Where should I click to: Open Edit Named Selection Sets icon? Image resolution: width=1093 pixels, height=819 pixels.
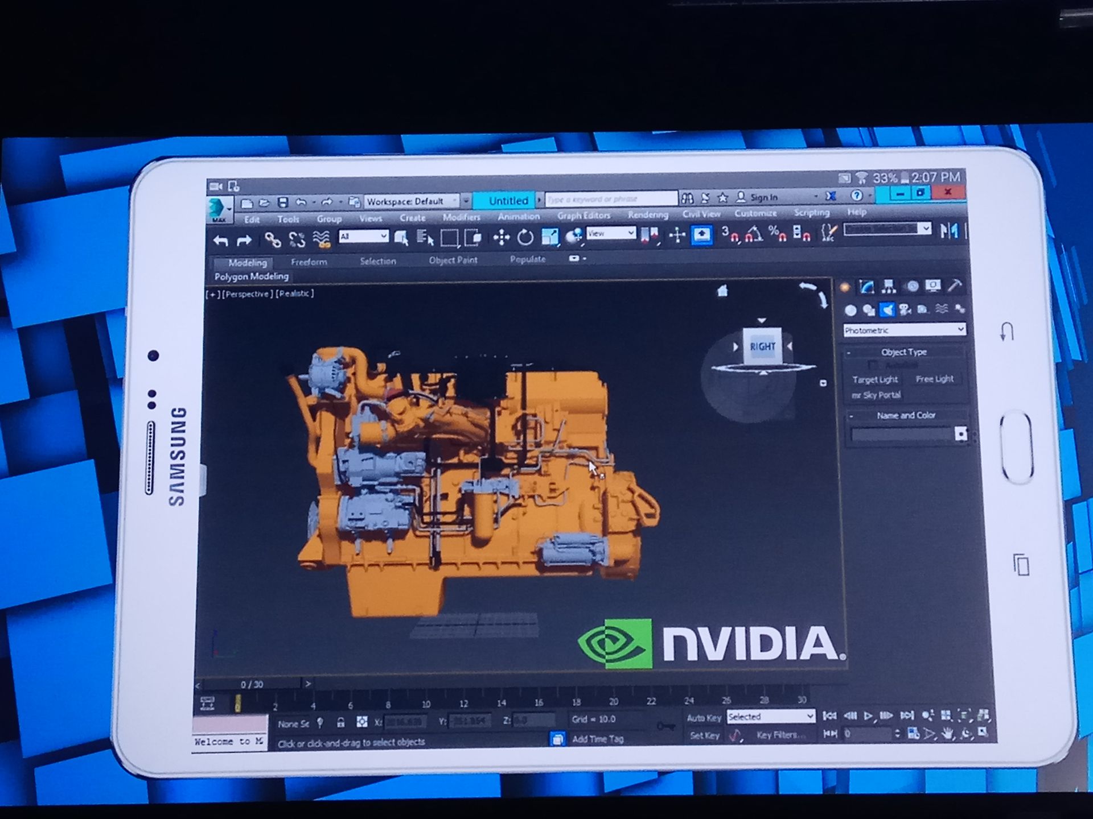(x=829, y=232)
